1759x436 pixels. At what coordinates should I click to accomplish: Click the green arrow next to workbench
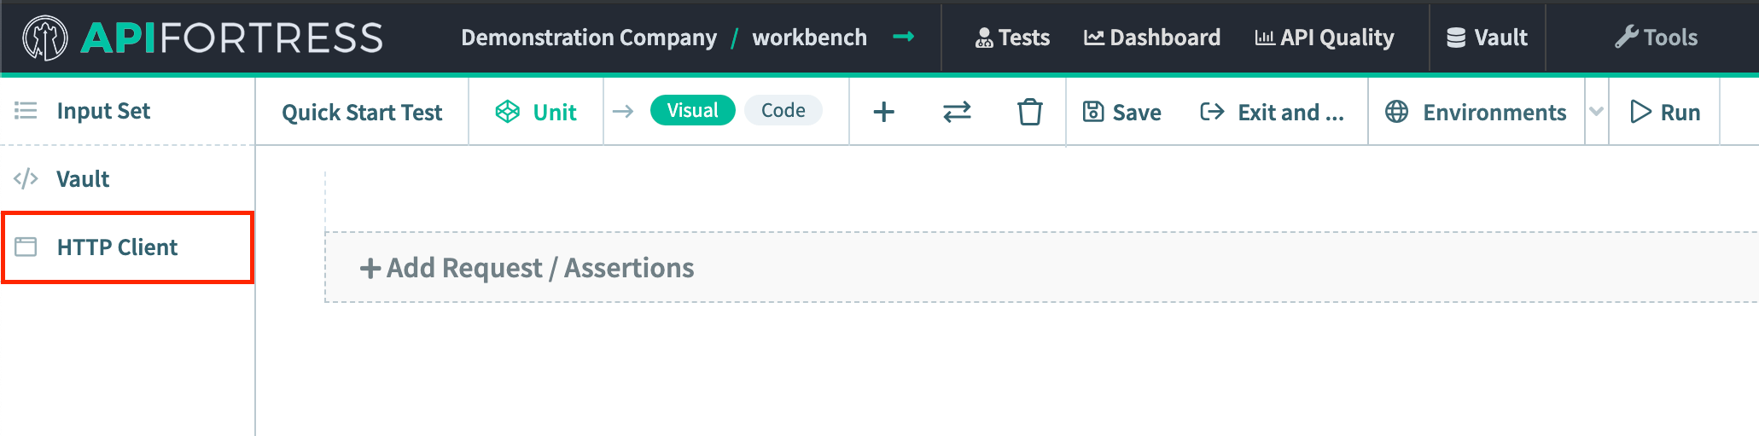click(x=903, y=37)
